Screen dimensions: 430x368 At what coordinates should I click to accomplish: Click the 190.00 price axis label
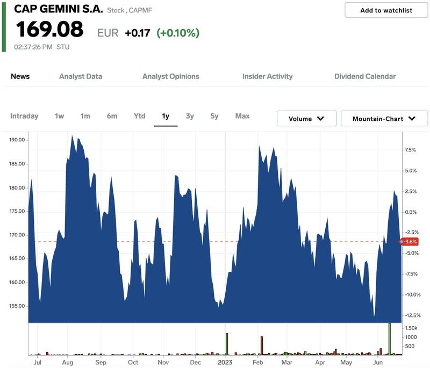(17, 140)
